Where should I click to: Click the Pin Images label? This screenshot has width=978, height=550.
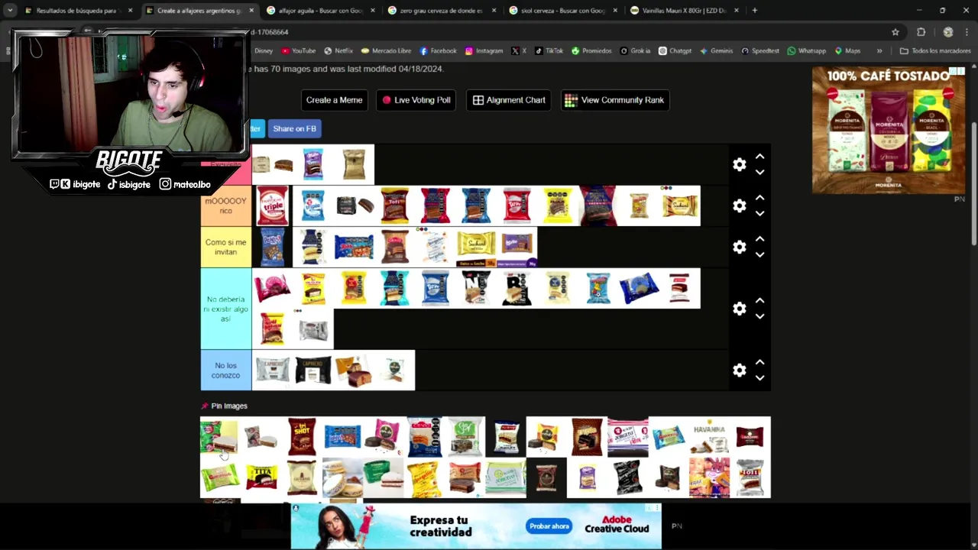tap(229, 406)
